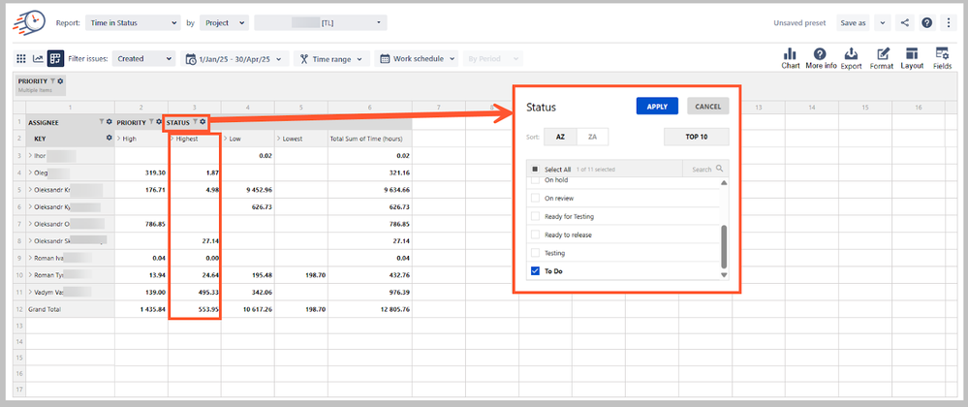
Task: Open the by Project dropdown
Action: coord(225,23)
